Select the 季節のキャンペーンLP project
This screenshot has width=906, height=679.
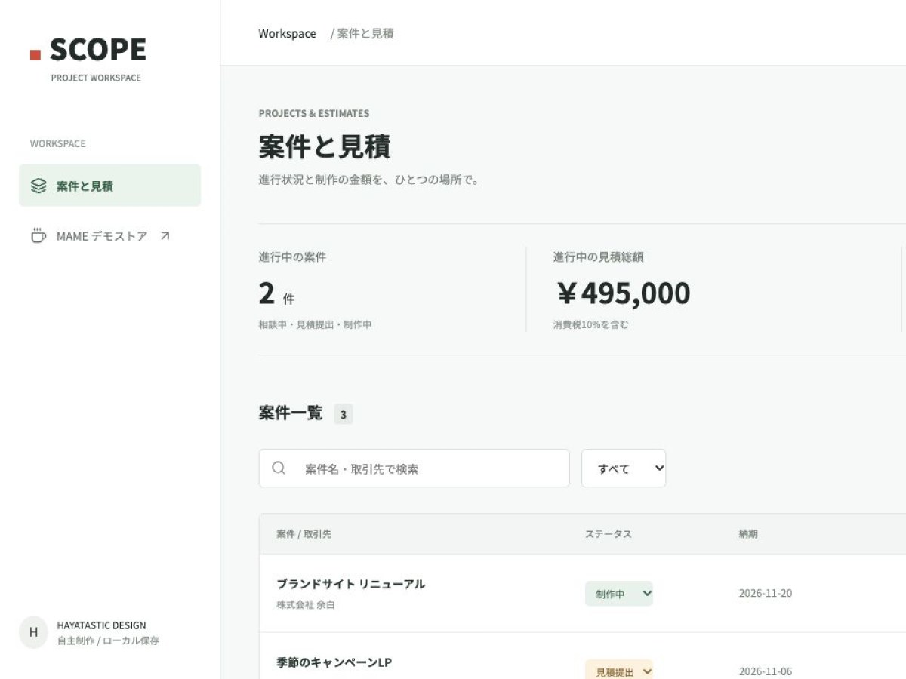pos(334,662)
